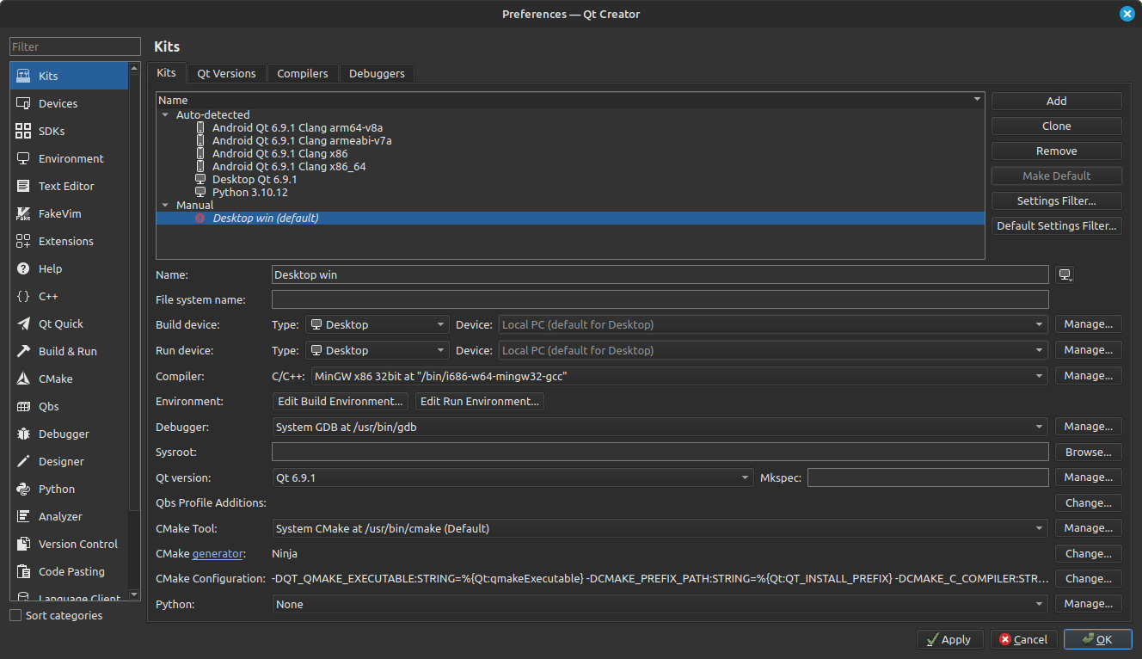
Task: Click the File system name field
Action: coord(660,299)
